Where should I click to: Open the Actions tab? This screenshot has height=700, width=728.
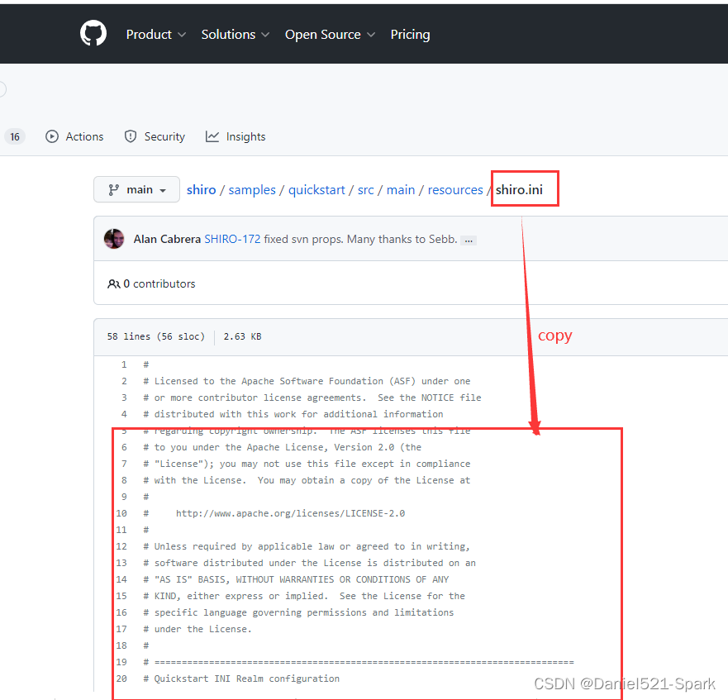[x=74, y=136]
